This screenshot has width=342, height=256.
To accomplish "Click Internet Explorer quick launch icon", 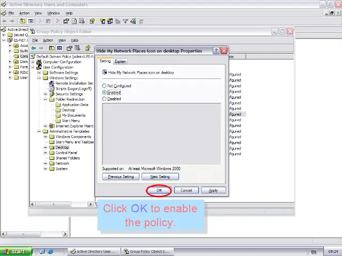I will pos(50,251).
